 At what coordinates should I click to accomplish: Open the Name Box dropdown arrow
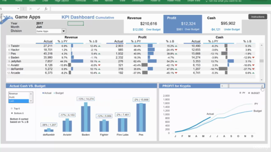click(18, 9)
